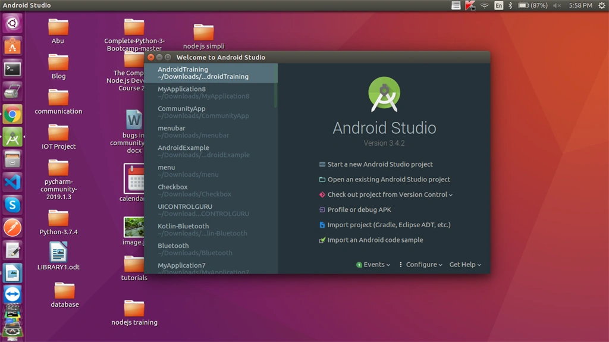Click Import Android code sample icon

pyautogui.click(x=322, y=240)
